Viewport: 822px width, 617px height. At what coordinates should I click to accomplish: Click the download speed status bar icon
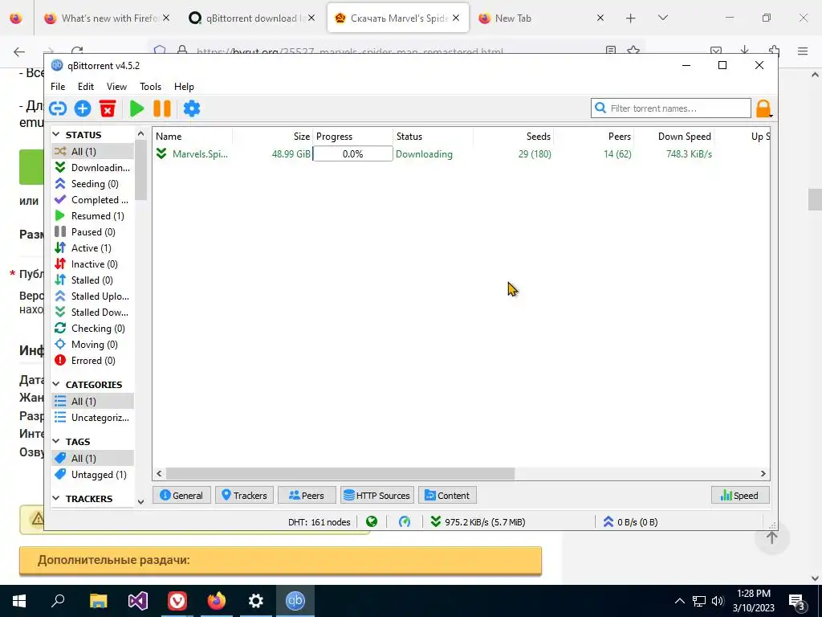point(436,522)
